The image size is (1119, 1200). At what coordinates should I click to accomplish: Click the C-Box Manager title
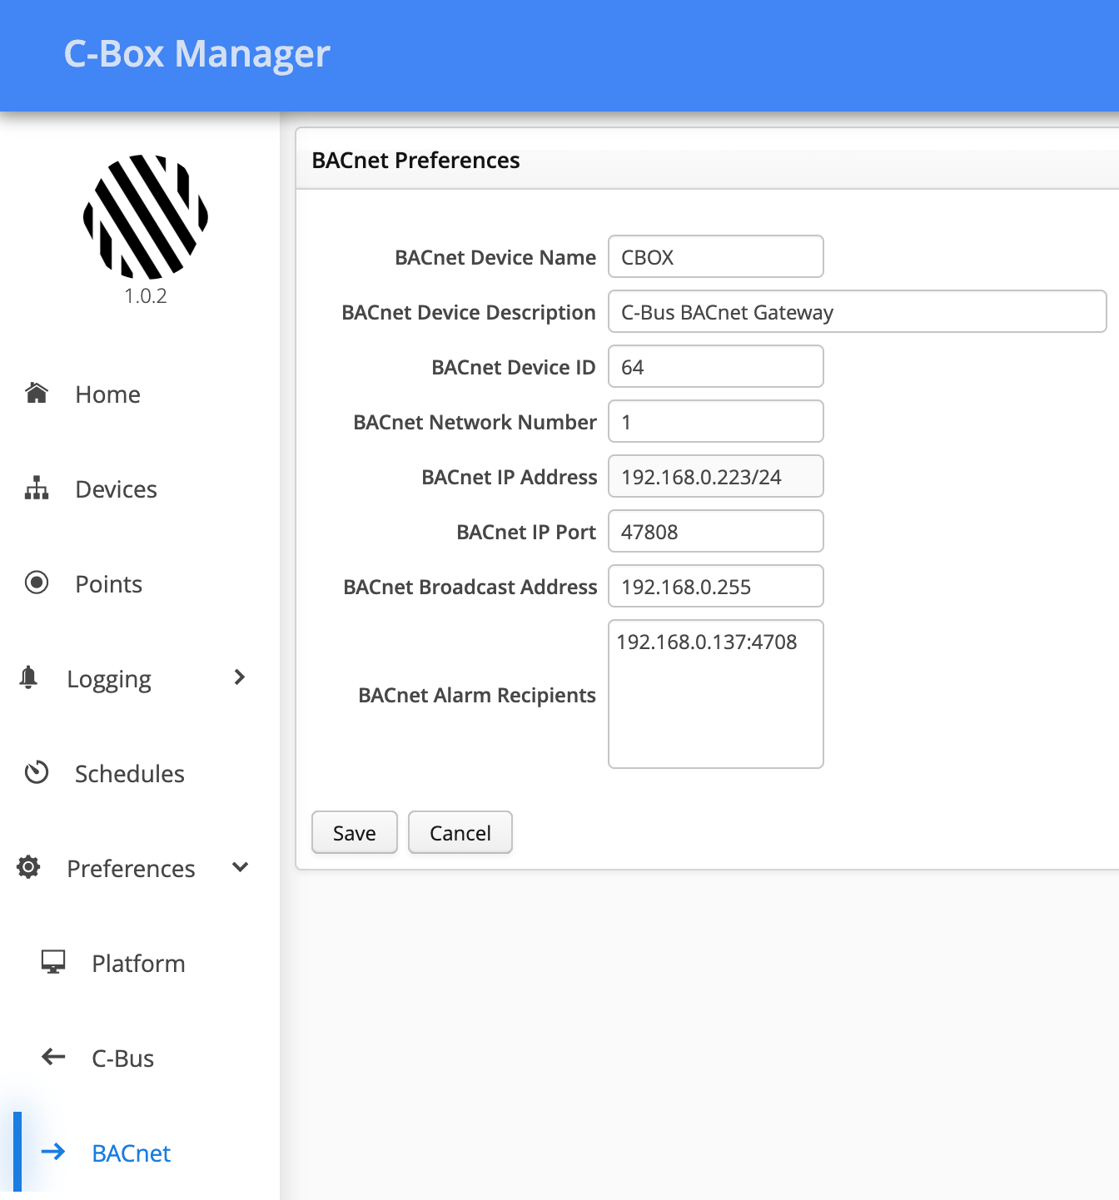[x=197, y=54]
